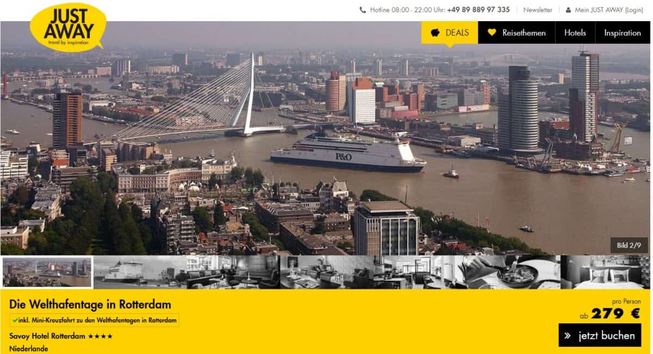Select the food dish thumbnail
This screenshot has width=653, height=354.
(x=513, y=272)
